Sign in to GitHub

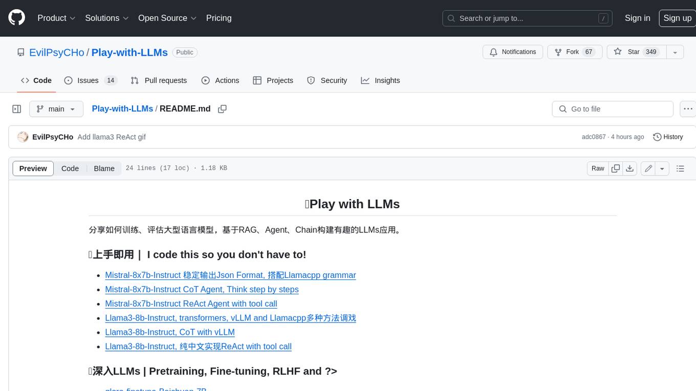pyautogui.click(x=637, y=18)
